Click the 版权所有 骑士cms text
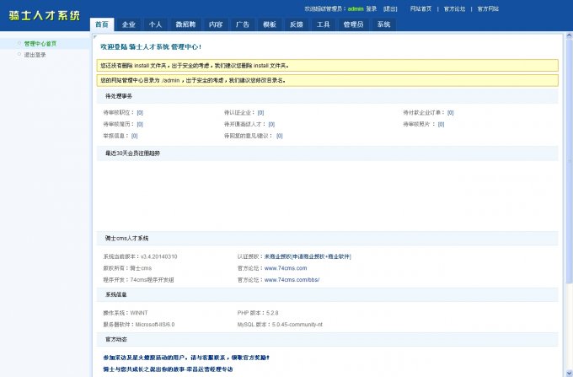 tap(127, 268)
